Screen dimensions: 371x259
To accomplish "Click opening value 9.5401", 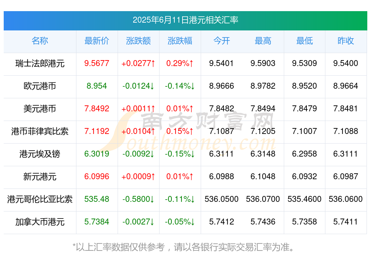I will pyautogui.click(x=221, y=63).
